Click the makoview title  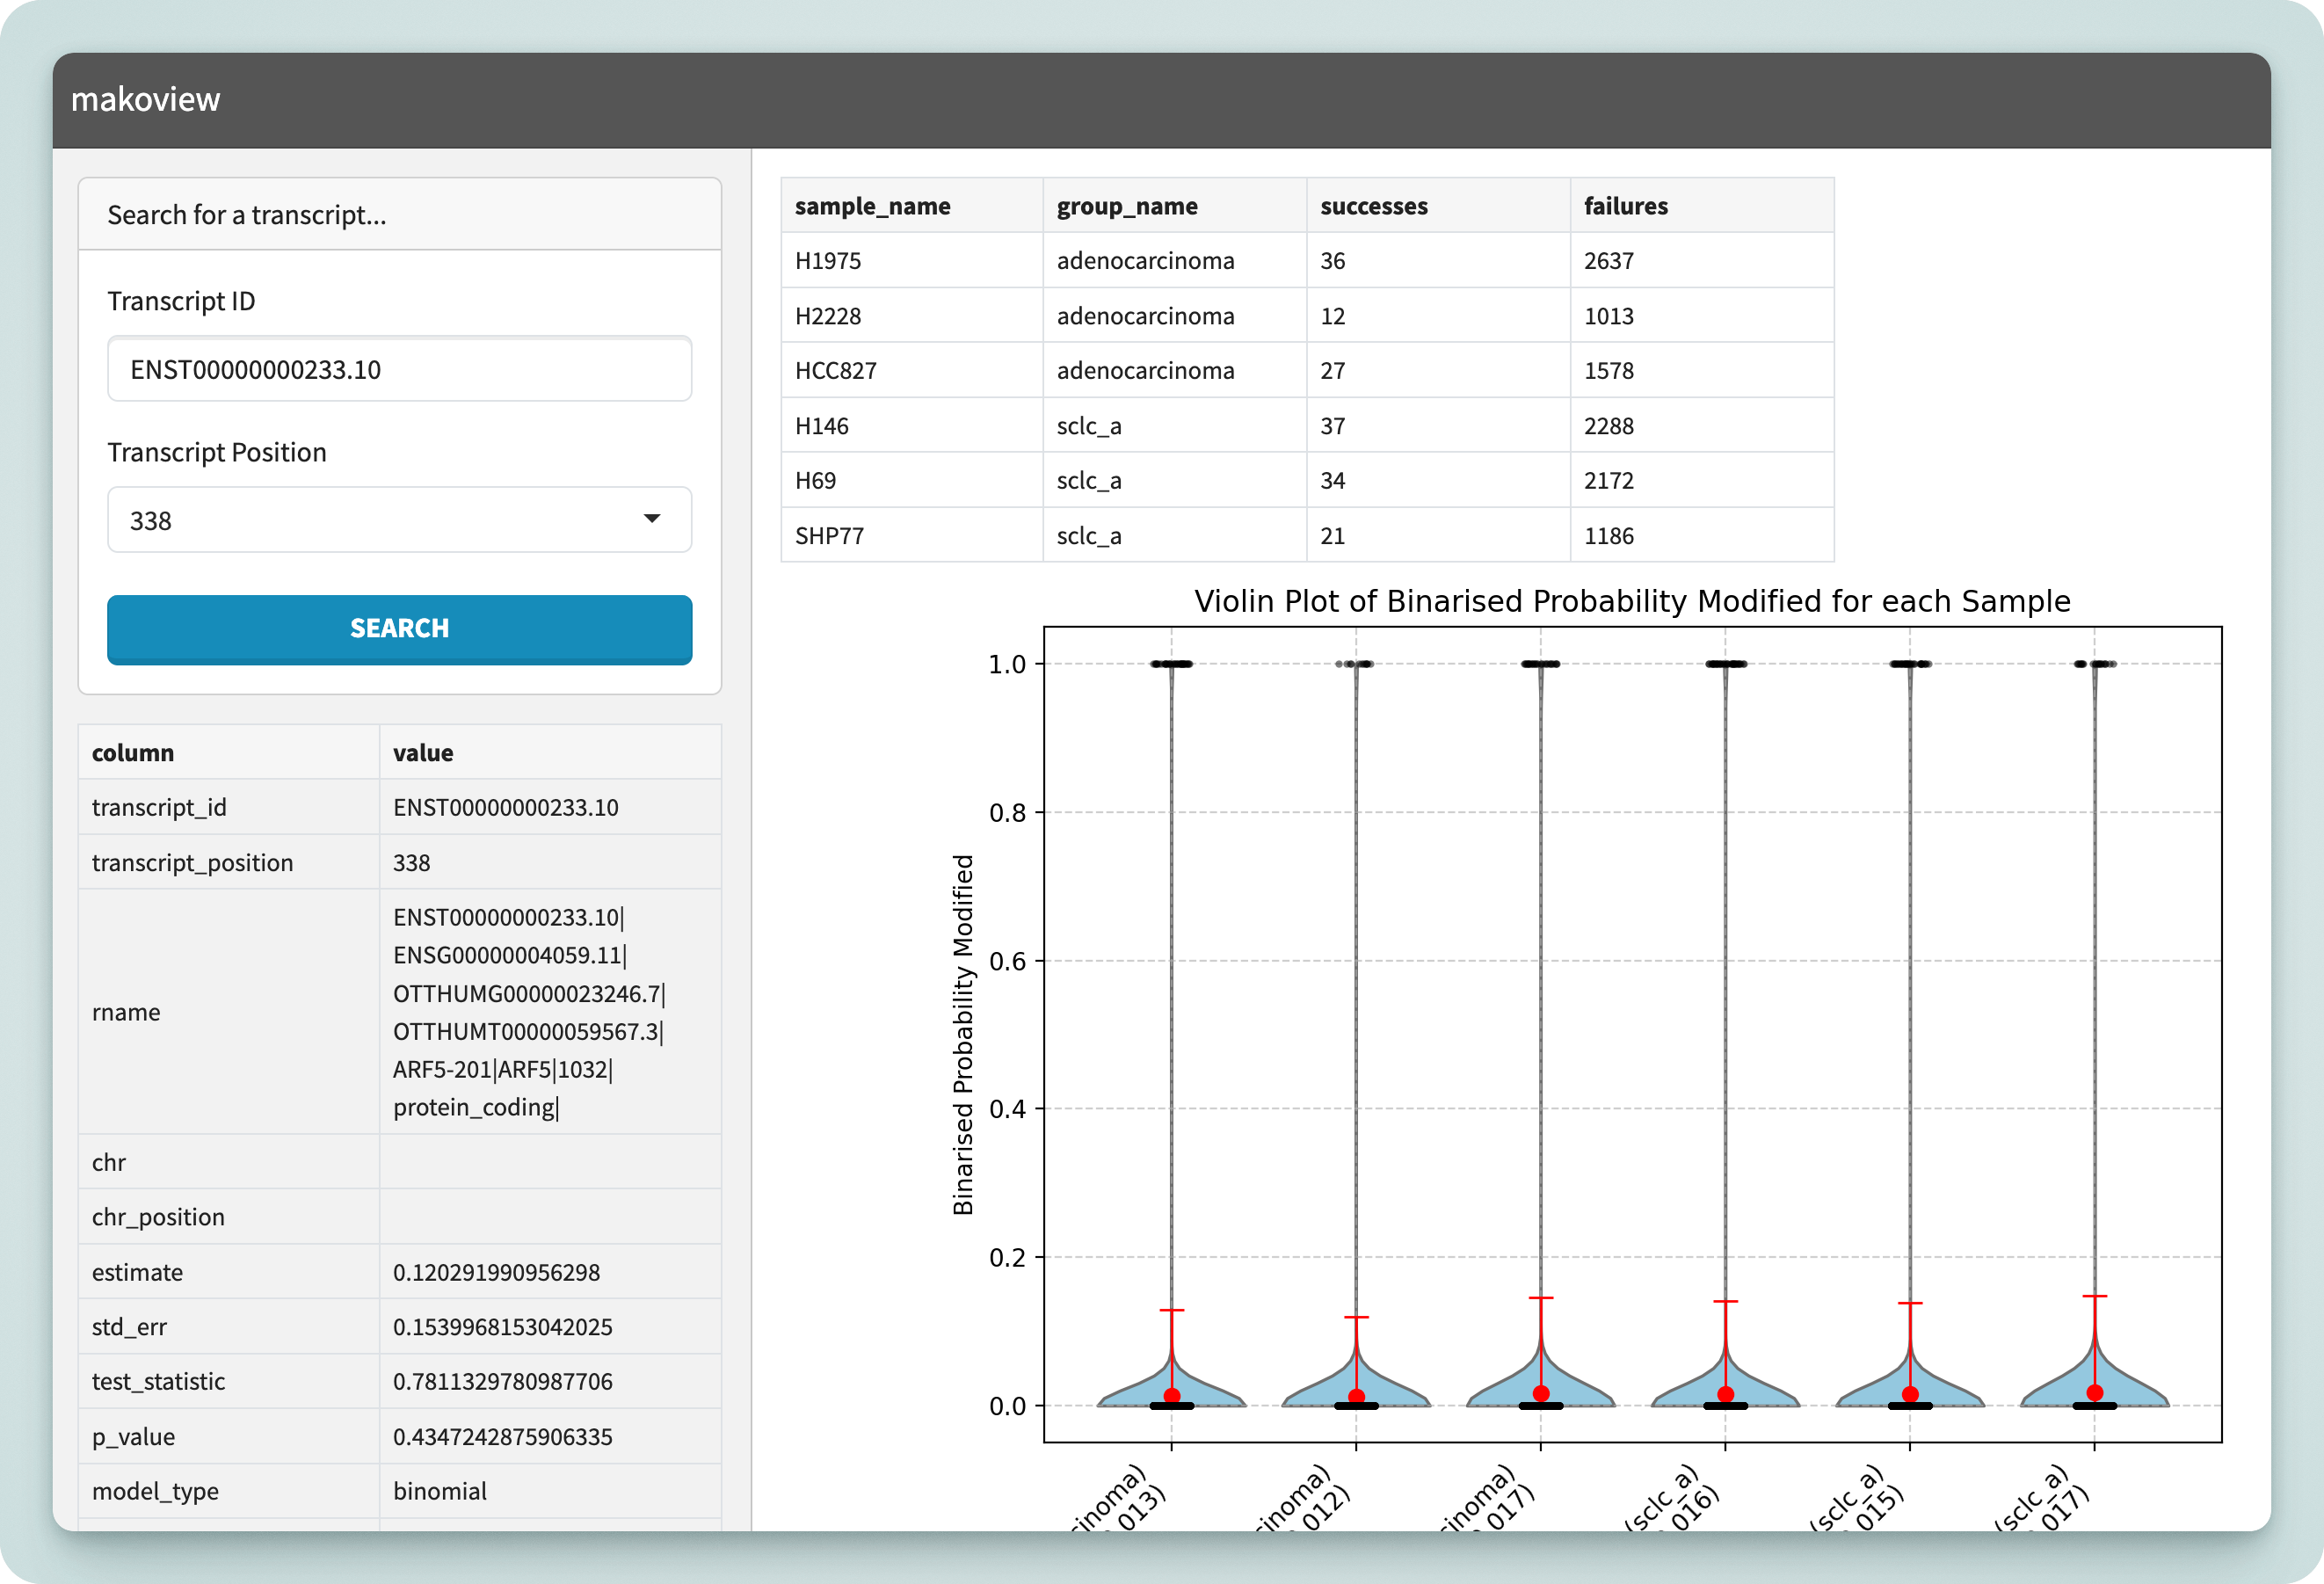[x=146, y=99]
